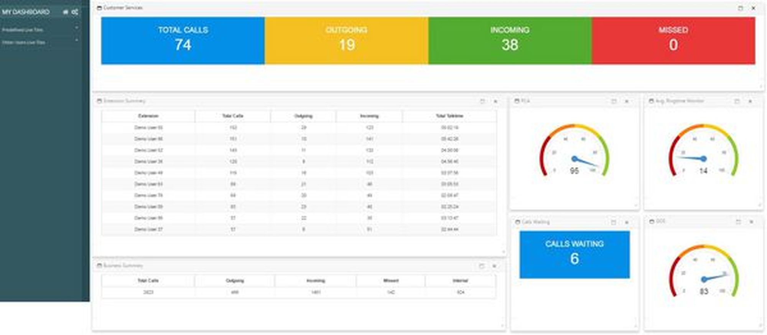
Task: Click the home icon beside My Dashboard
Action: coord(65,12)
